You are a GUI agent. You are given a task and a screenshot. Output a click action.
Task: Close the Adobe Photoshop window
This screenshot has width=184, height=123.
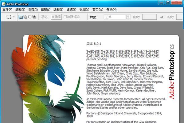click(177, 2)
